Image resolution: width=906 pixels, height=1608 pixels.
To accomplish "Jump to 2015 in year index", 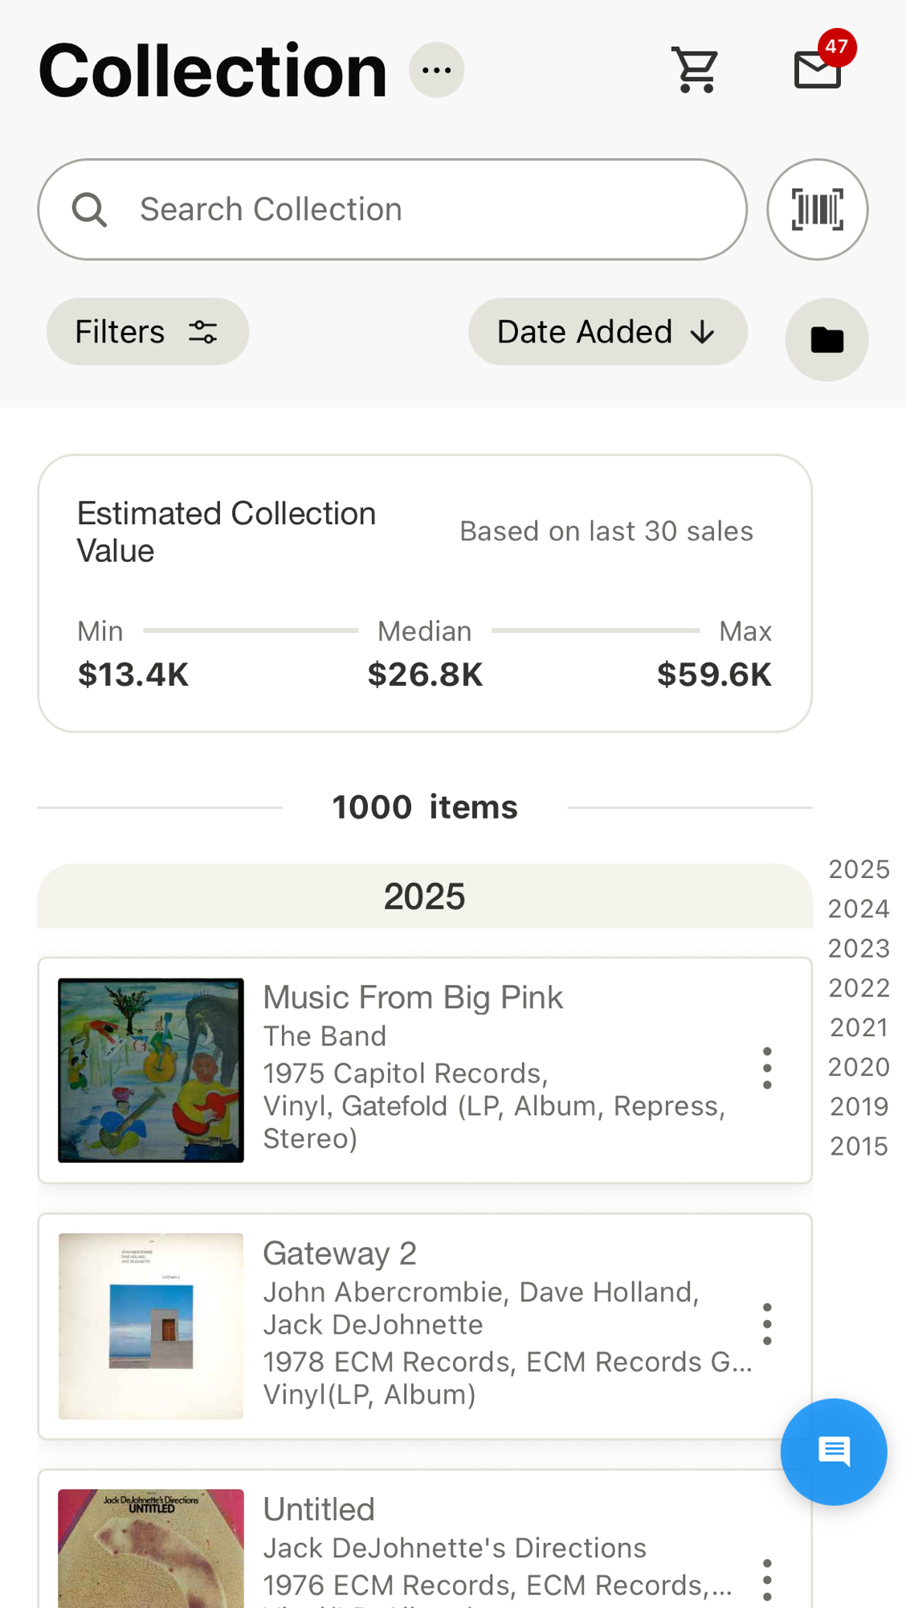I will [859, 1147].
